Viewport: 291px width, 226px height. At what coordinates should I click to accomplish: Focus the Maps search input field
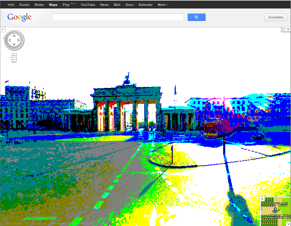118,17
